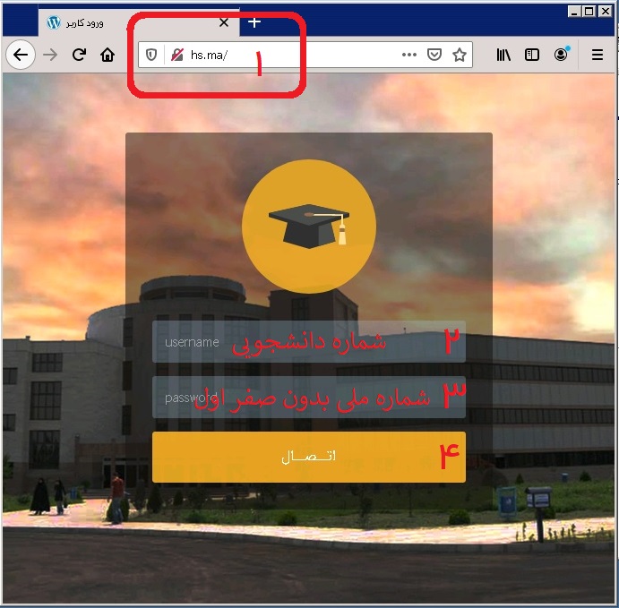Open a new tab with plus button
The image size is (619, 608).
pos(254,22)
